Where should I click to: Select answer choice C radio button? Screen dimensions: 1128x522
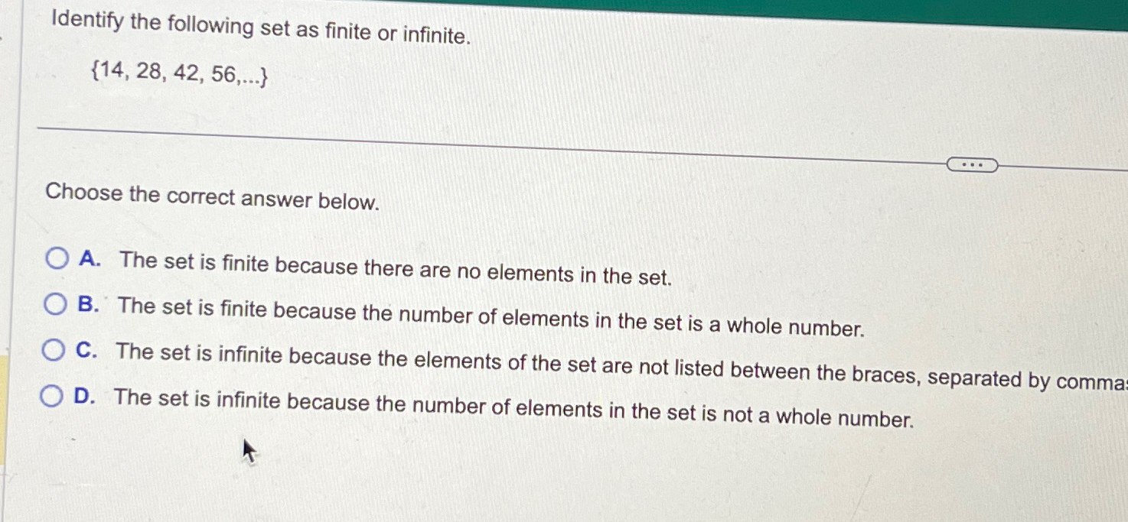pos(55,349)
